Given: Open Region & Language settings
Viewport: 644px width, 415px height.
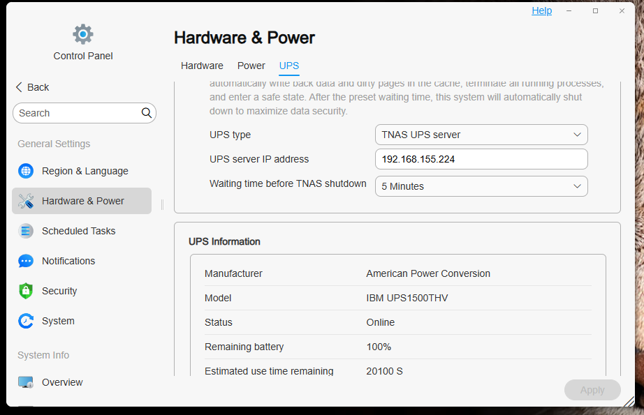Looking at the screenshot, I should (82, 171).
